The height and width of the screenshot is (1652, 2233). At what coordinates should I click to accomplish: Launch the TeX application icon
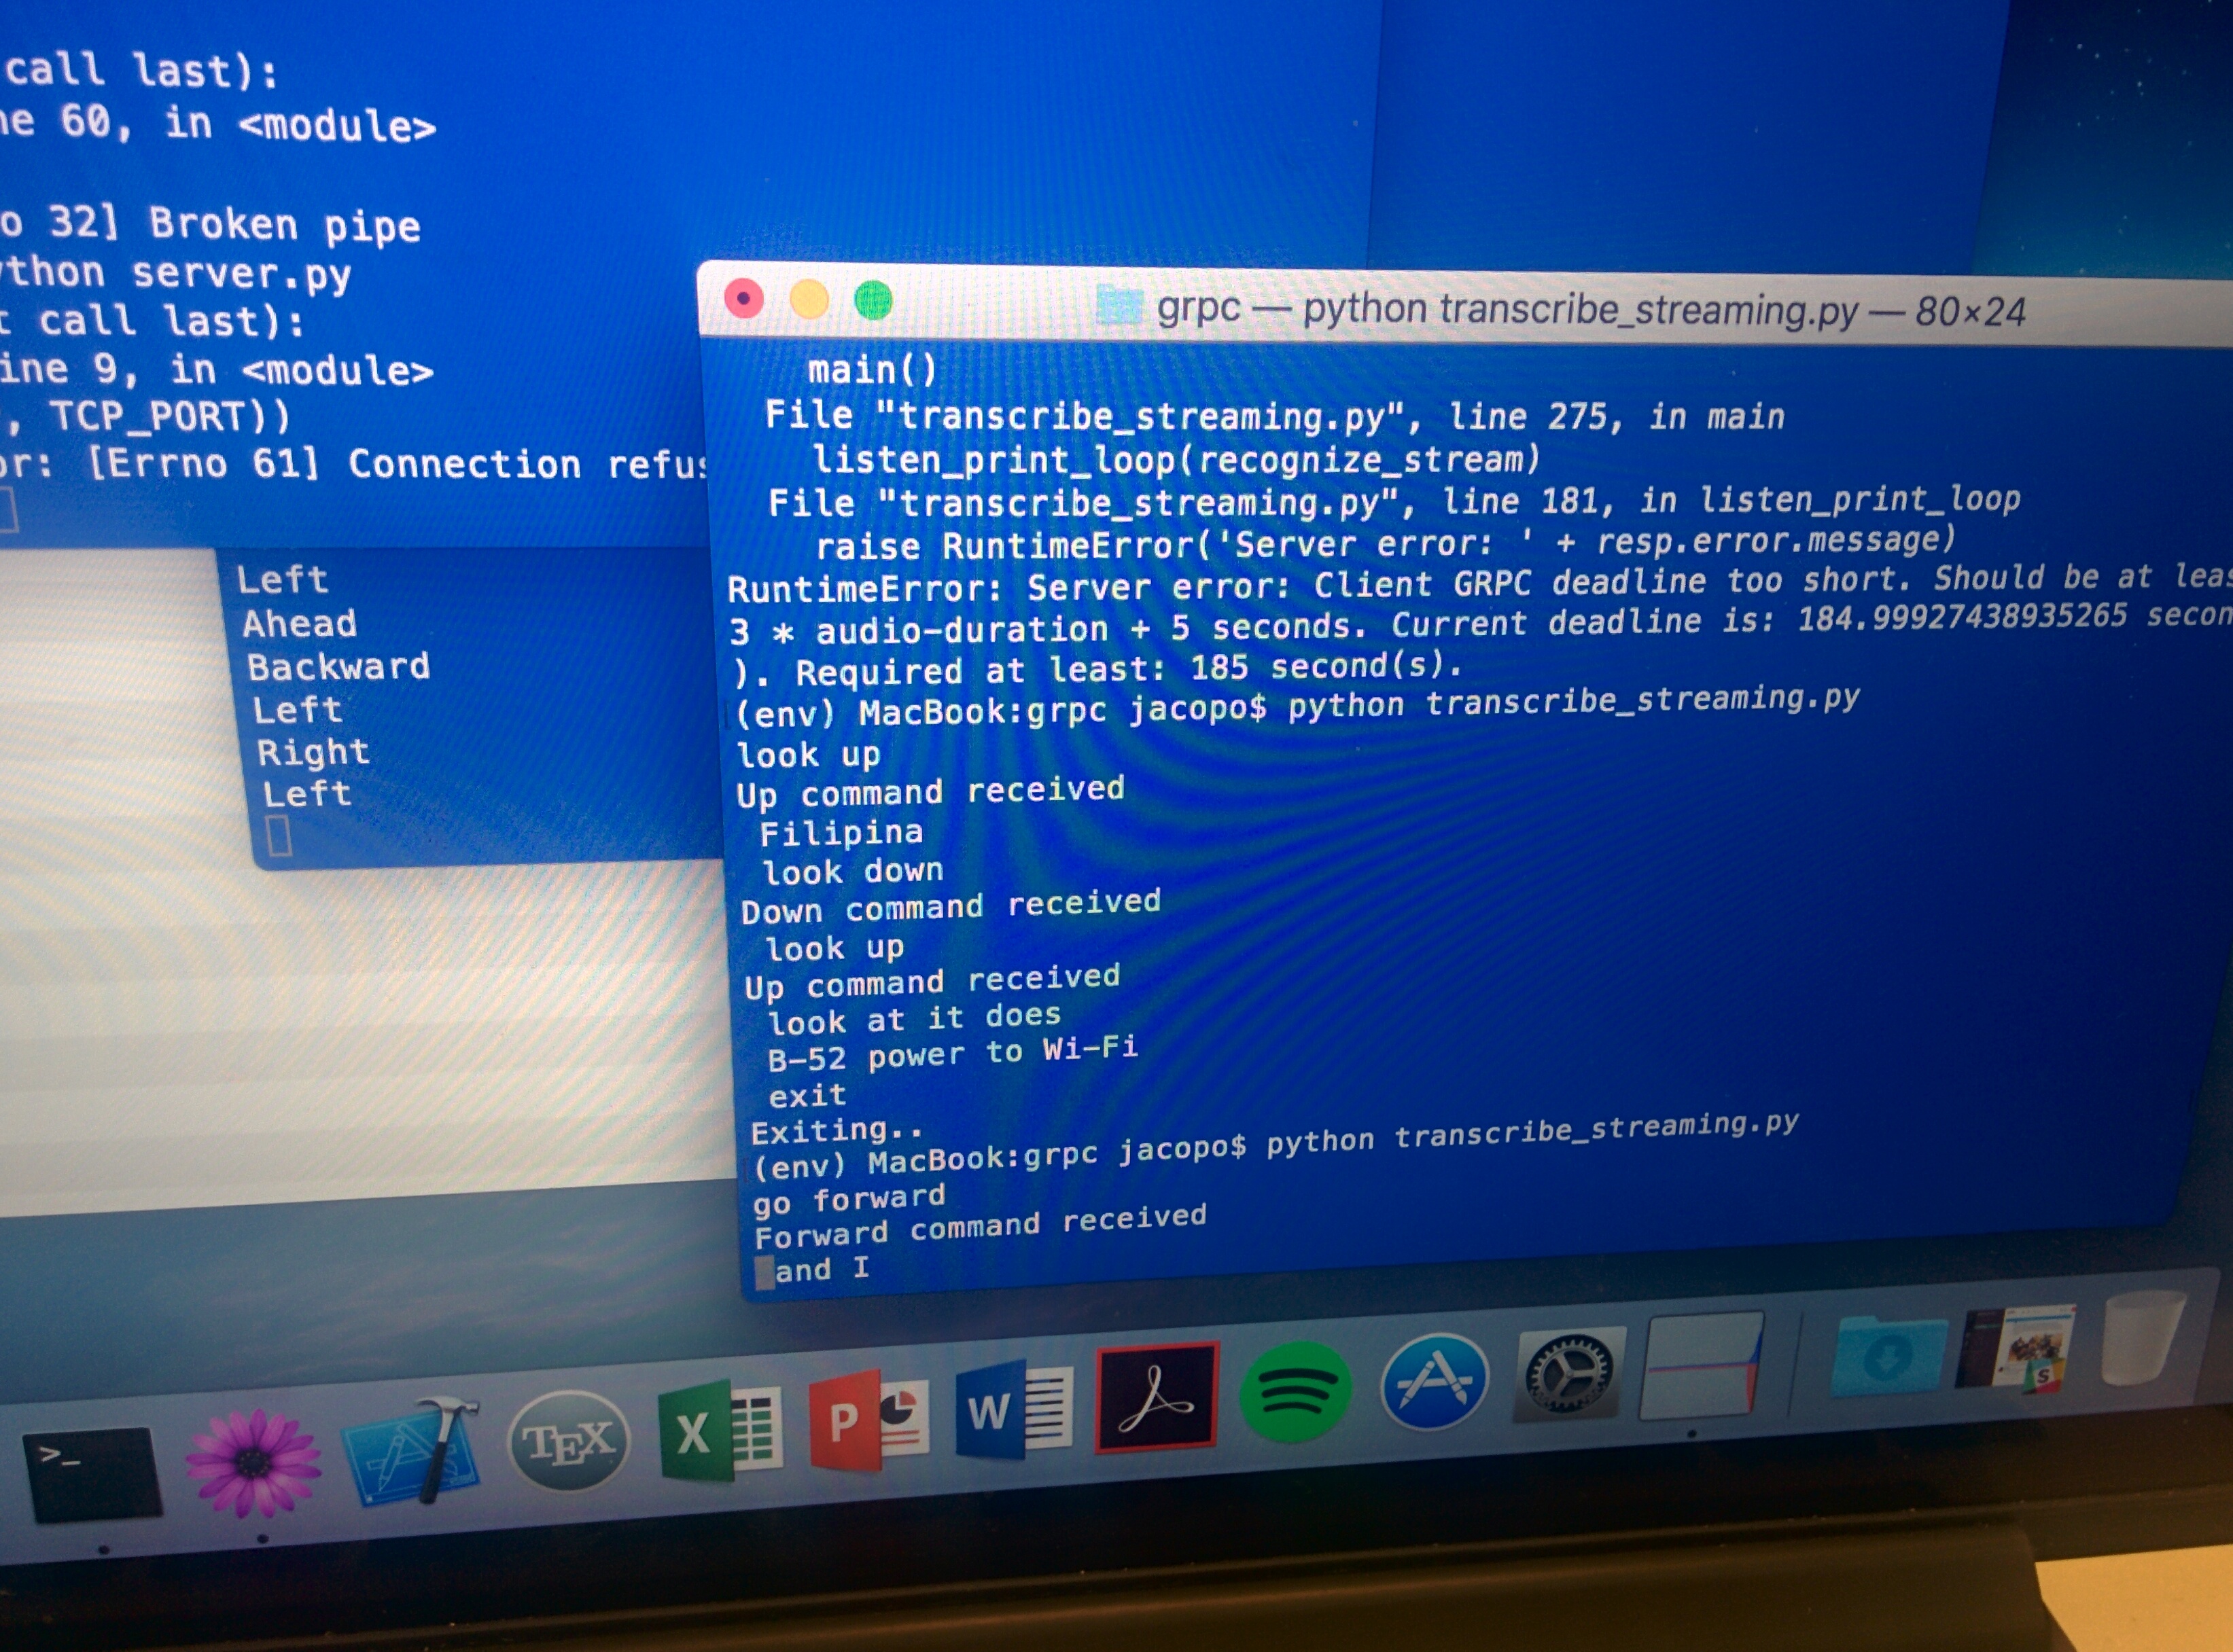(x=568, y=1442)
